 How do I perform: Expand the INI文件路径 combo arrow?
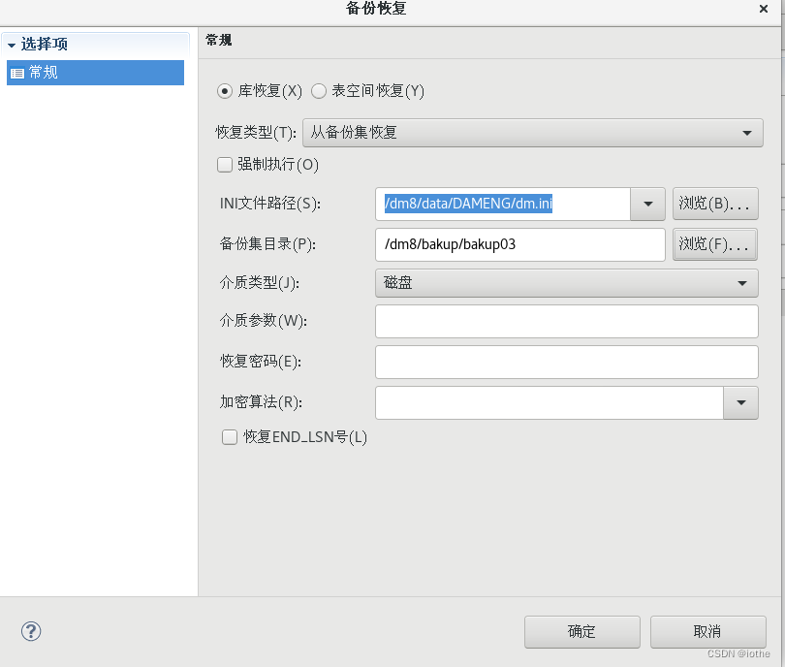click(647, 204)
